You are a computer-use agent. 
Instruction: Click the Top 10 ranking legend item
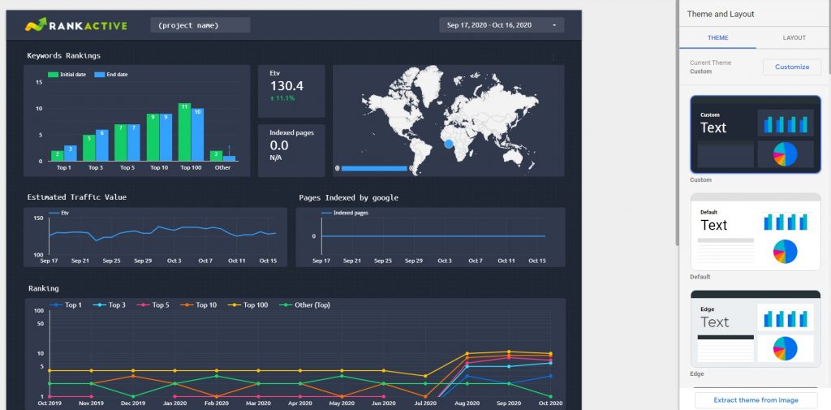pyautogui.click(x=199, y=305)
